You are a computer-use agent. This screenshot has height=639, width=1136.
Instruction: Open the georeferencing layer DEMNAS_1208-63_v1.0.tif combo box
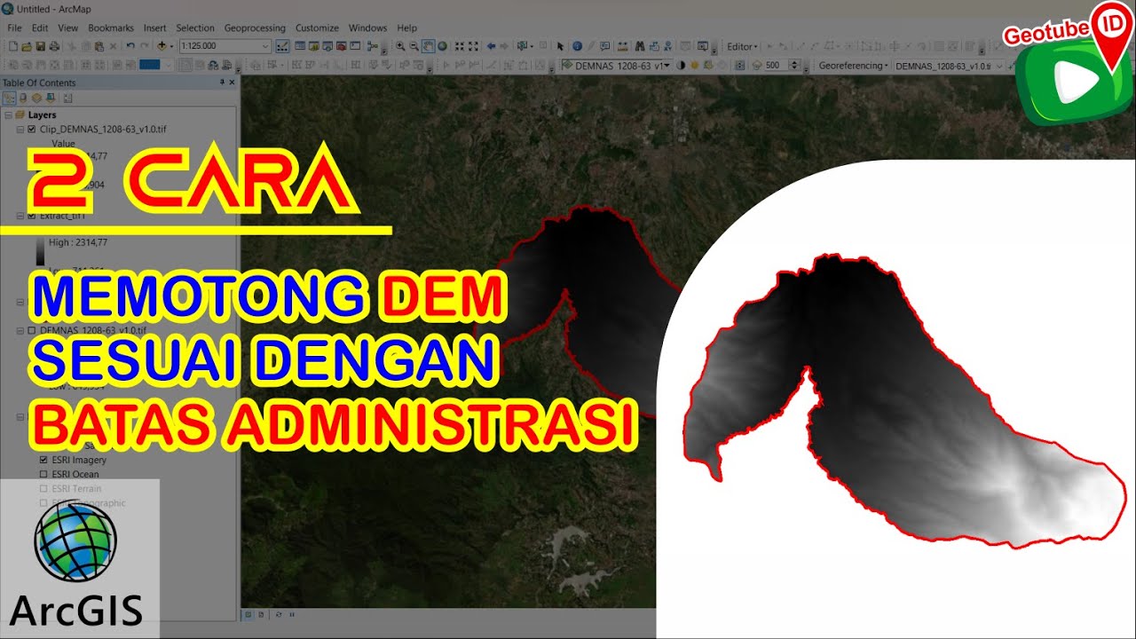click(x=949, y=66)
